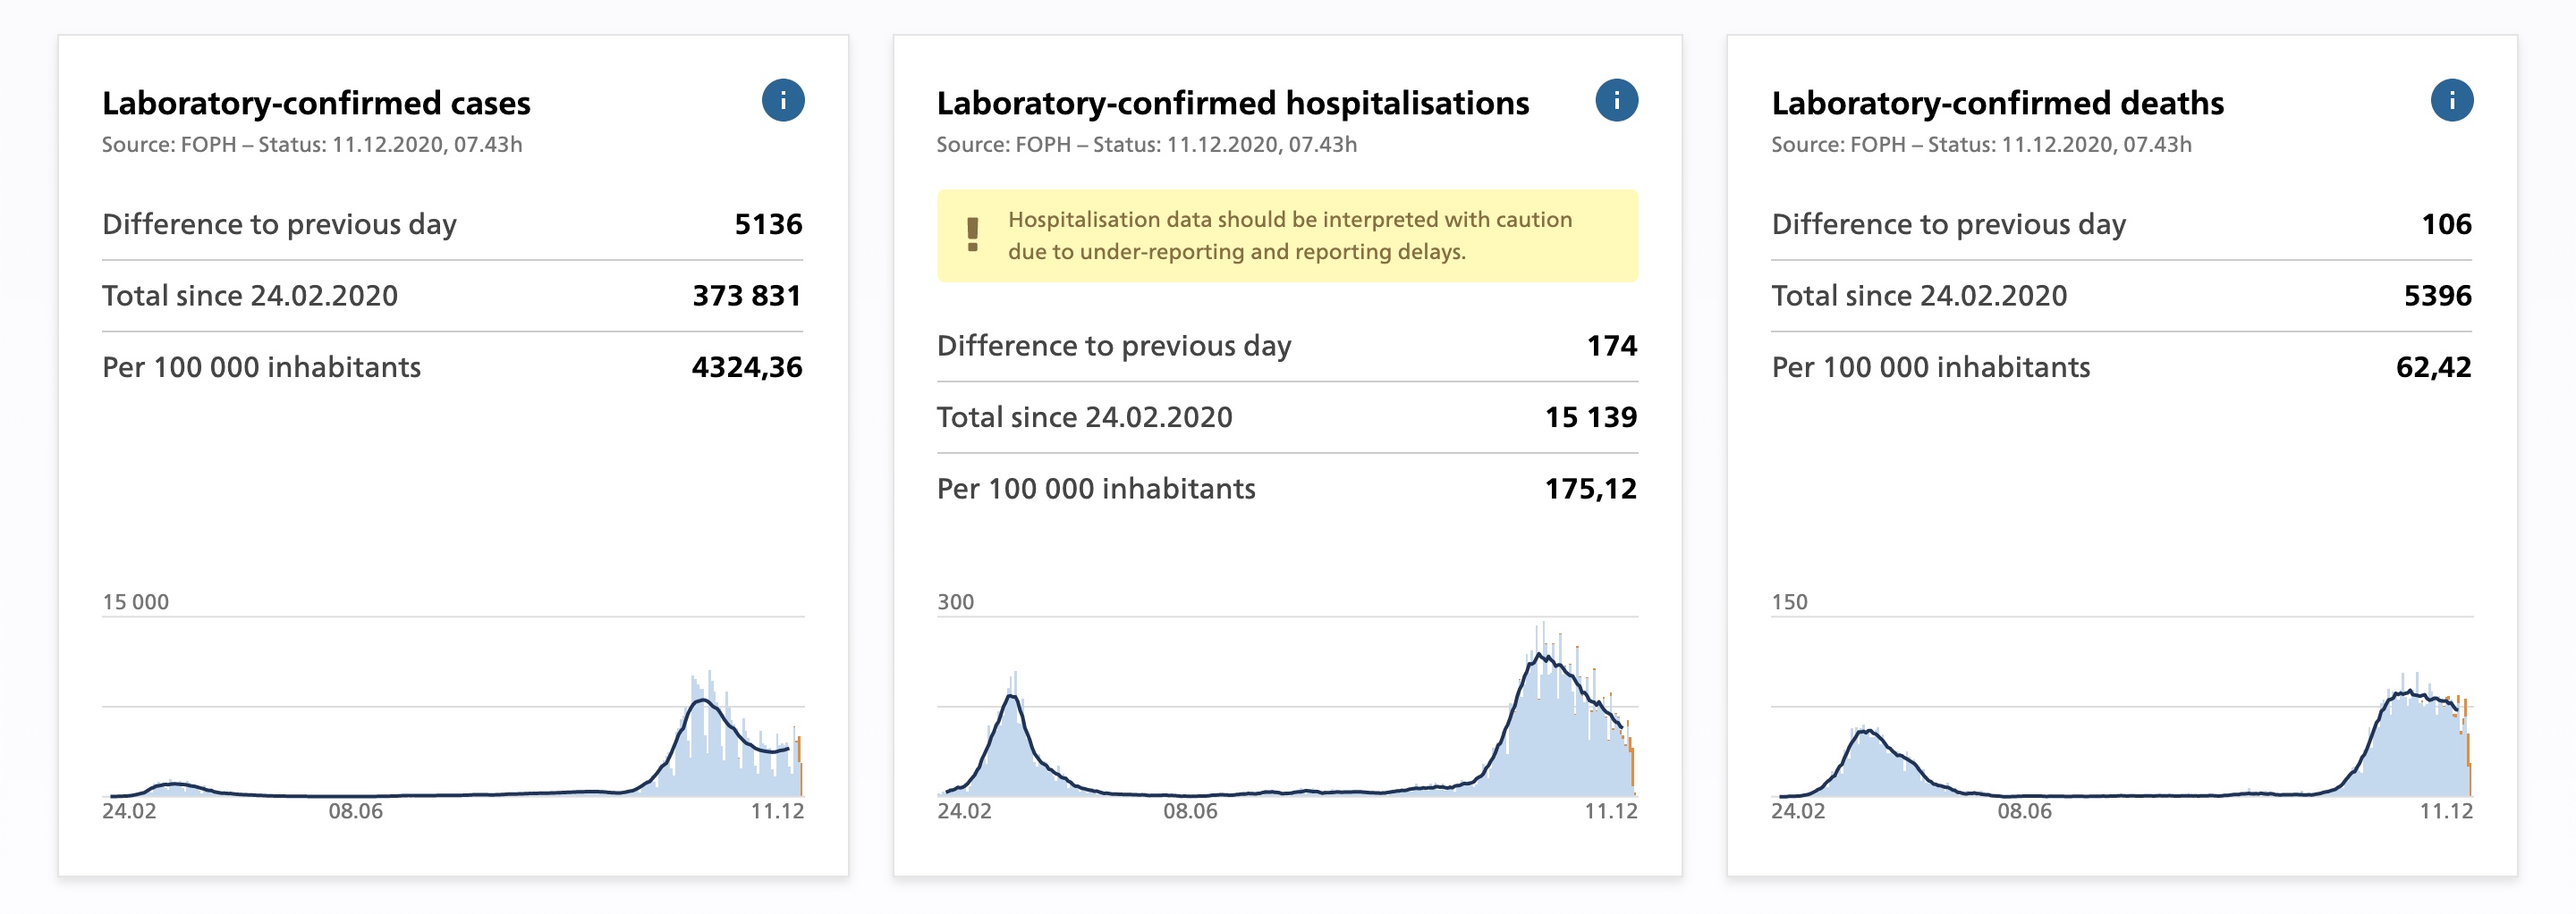Open info icon for Laboratory-confirmed hospitalisations

1616,101
